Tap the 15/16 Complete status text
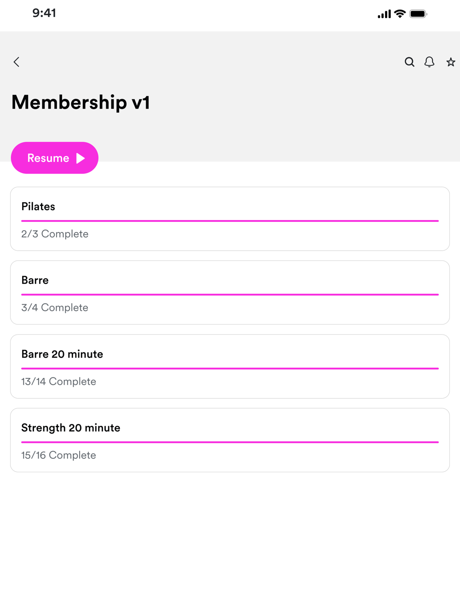 [58, 455]
